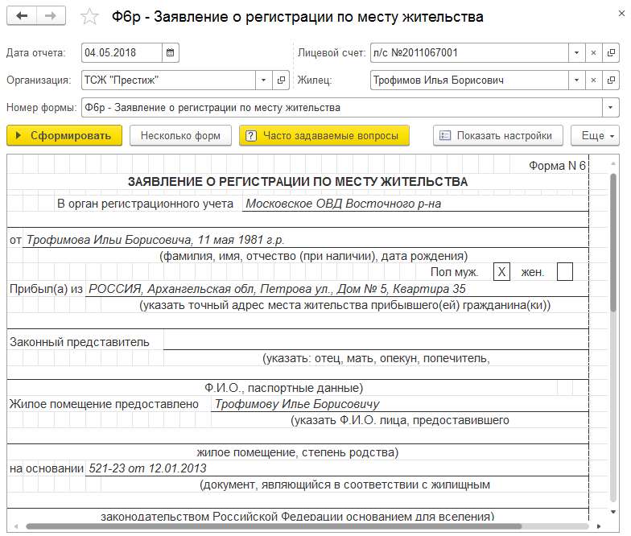The image size is (631, 536).
Task: Close the form with the X icon
Action: tap(621, 14)
